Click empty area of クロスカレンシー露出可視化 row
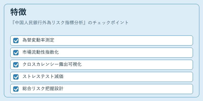 137,65
